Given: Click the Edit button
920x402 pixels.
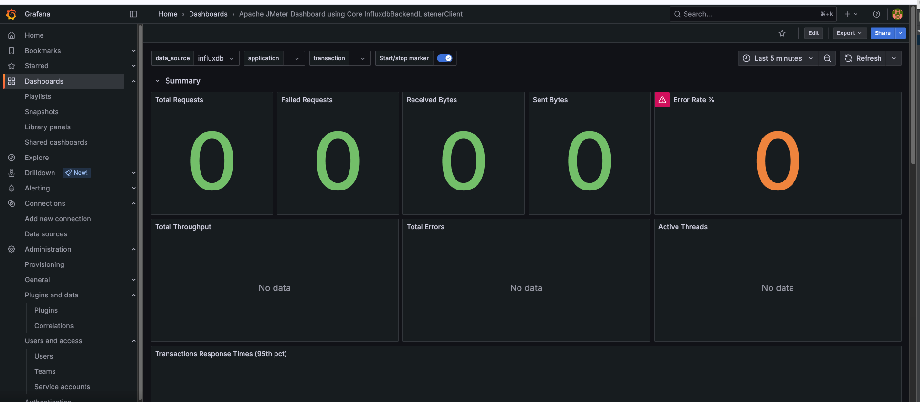Looking at the screenshot, I should point(814,33).
